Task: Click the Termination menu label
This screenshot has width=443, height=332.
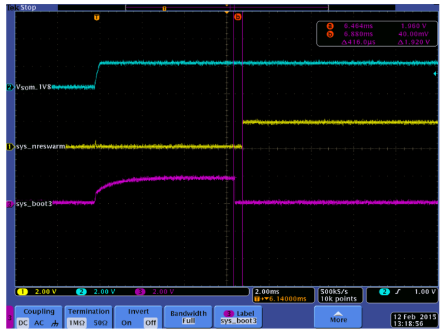Action: tap(89, 312)
